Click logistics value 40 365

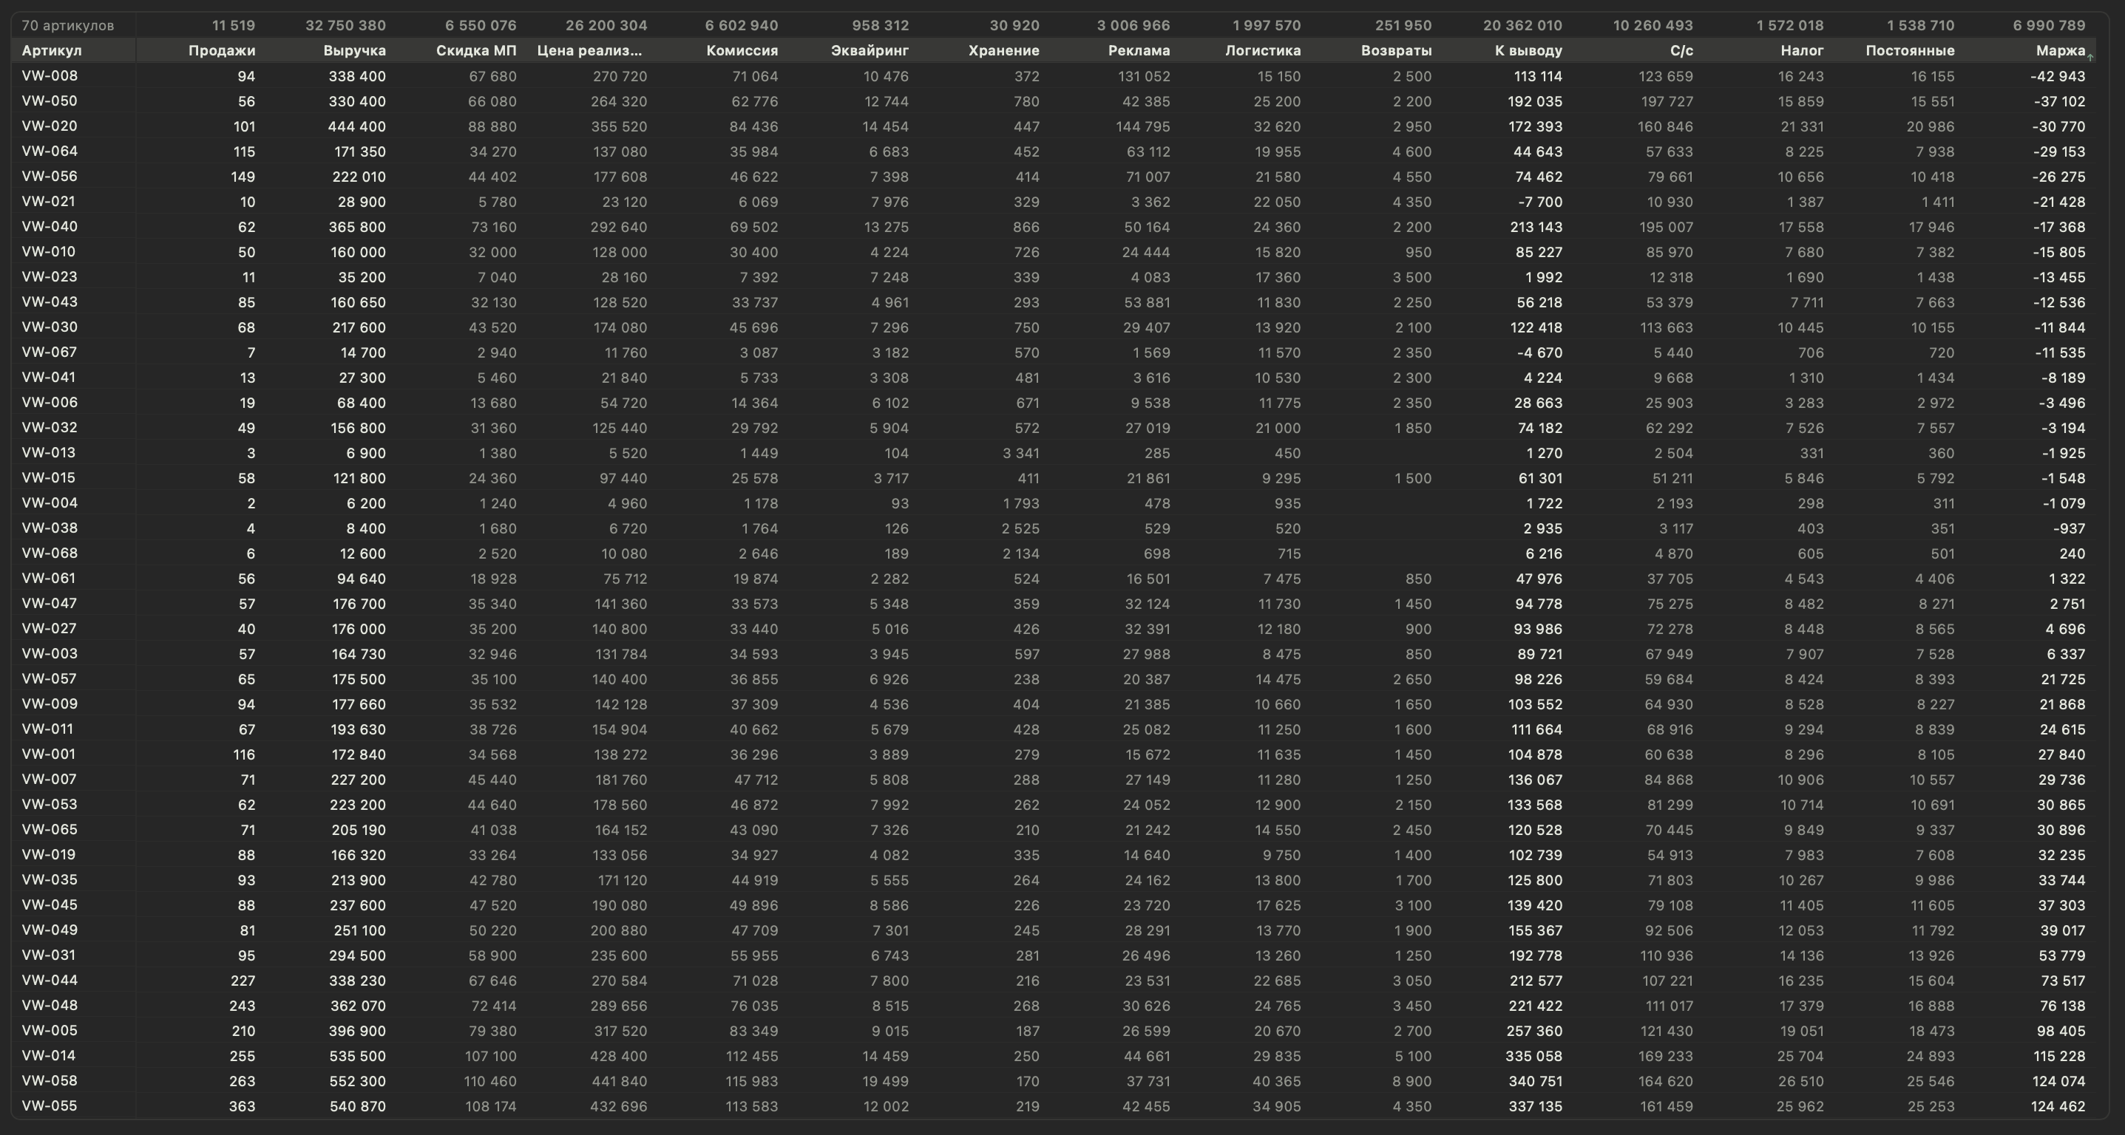point(1276,1081)
